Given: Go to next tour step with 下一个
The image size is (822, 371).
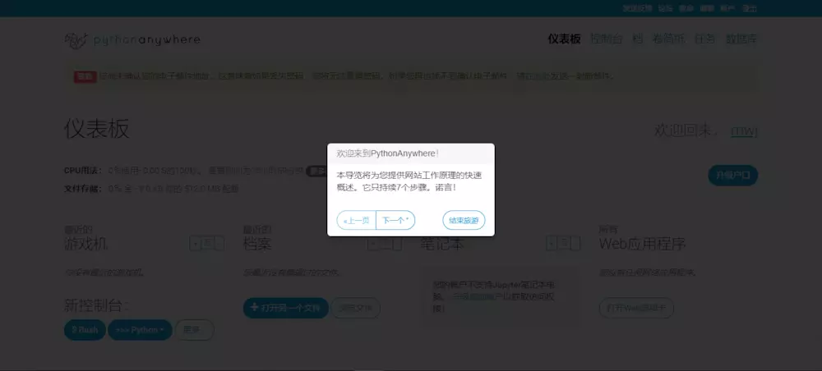Looking at the screenshot, I should click(x=395, y=220).
